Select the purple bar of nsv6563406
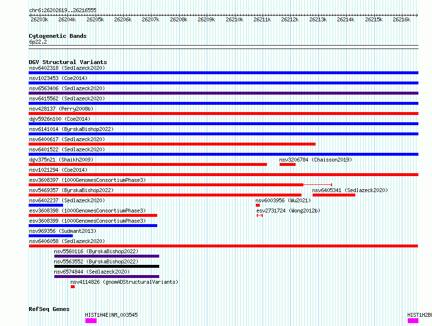Screen dimensions: 432x326 pyautogui.click(x=223, y=93)
